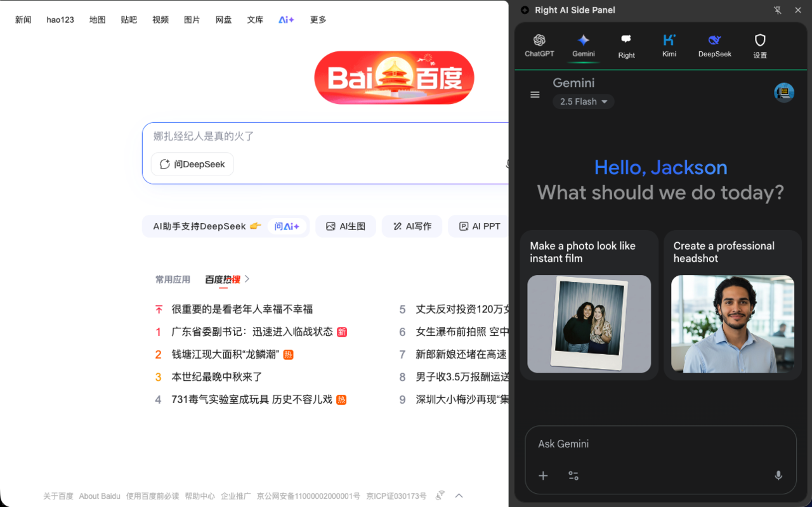Open the 新闻 link on Baidu

23,20
